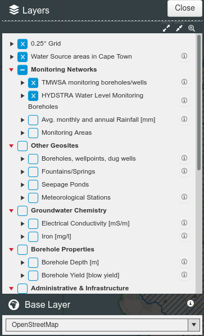
Task: Click the layer list vertical scrollbar
Action: pyautogui.click(x=199, y=103)
